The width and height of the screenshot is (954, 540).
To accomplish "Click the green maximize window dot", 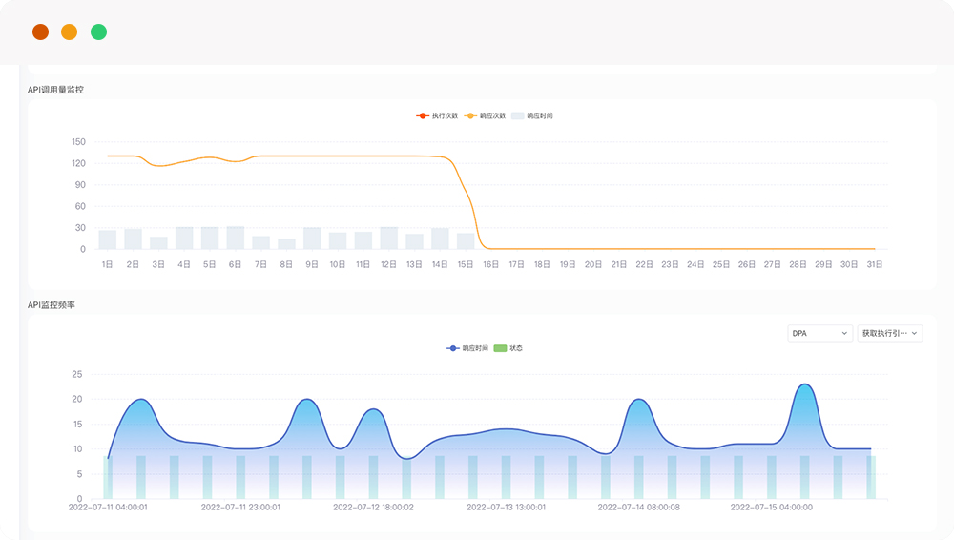I will [x=98, y=32].
